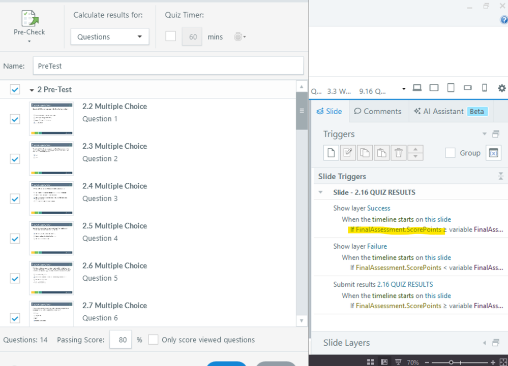The width and height of the screenshot is (508, 366).
Task: Collapse the 2 Pre-Test scene
Action: pyautogui.click(x=32, y=90)
